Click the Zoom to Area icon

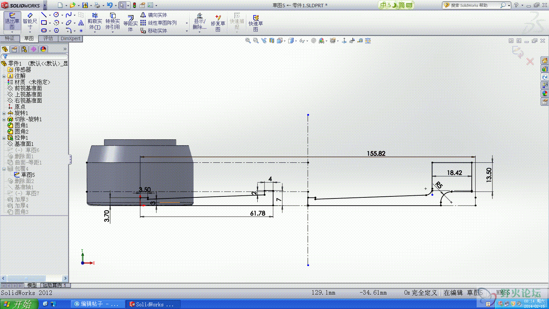tap(256, 41)
